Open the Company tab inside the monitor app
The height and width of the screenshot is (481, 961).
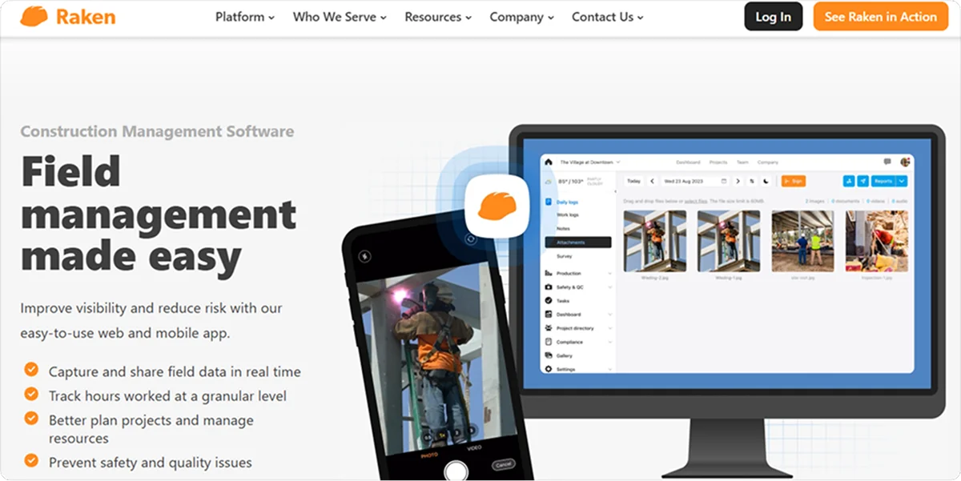(x=767, y=162)
